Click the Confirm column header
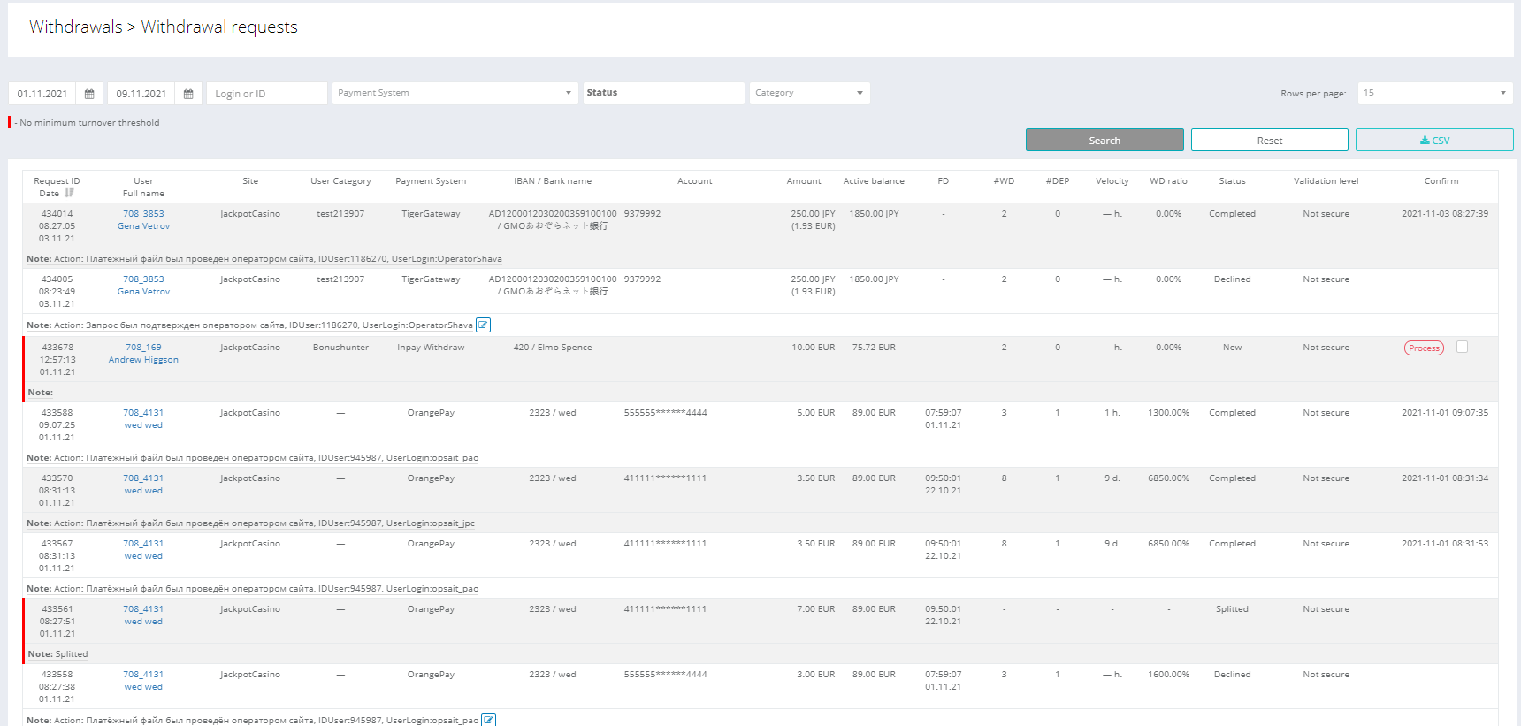The width and height of the screenshot is (1521, 726). click(x=1441, y=181)
